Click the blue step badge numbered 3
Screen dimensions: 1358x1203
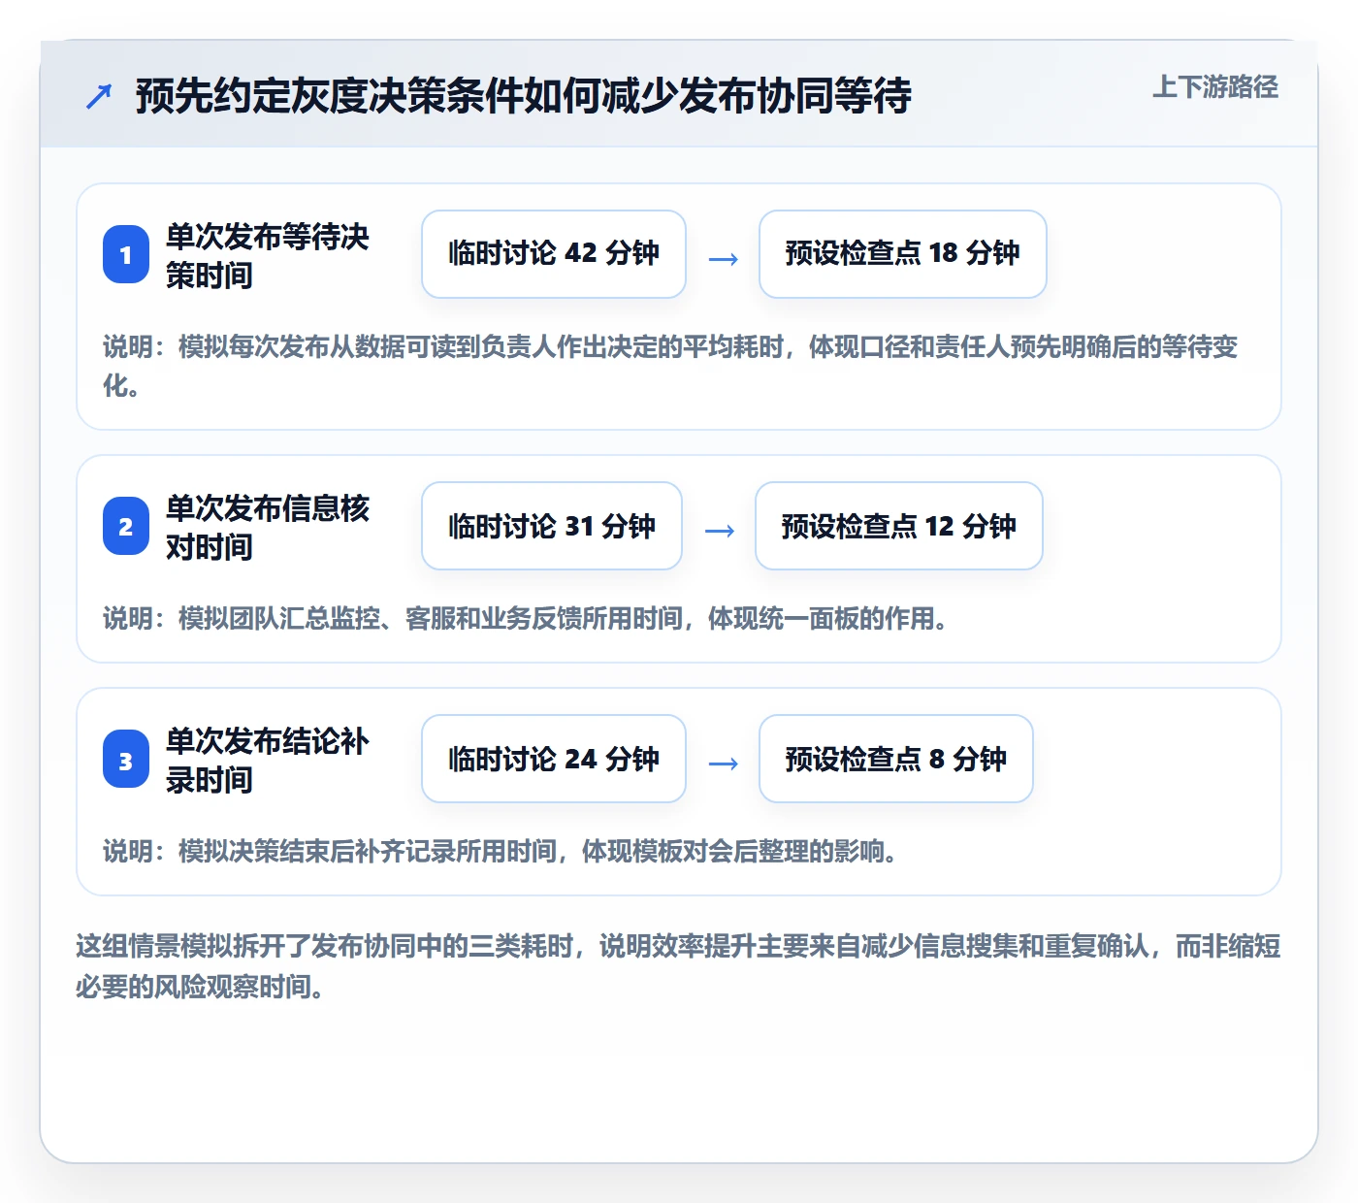[x=126, y=759]
